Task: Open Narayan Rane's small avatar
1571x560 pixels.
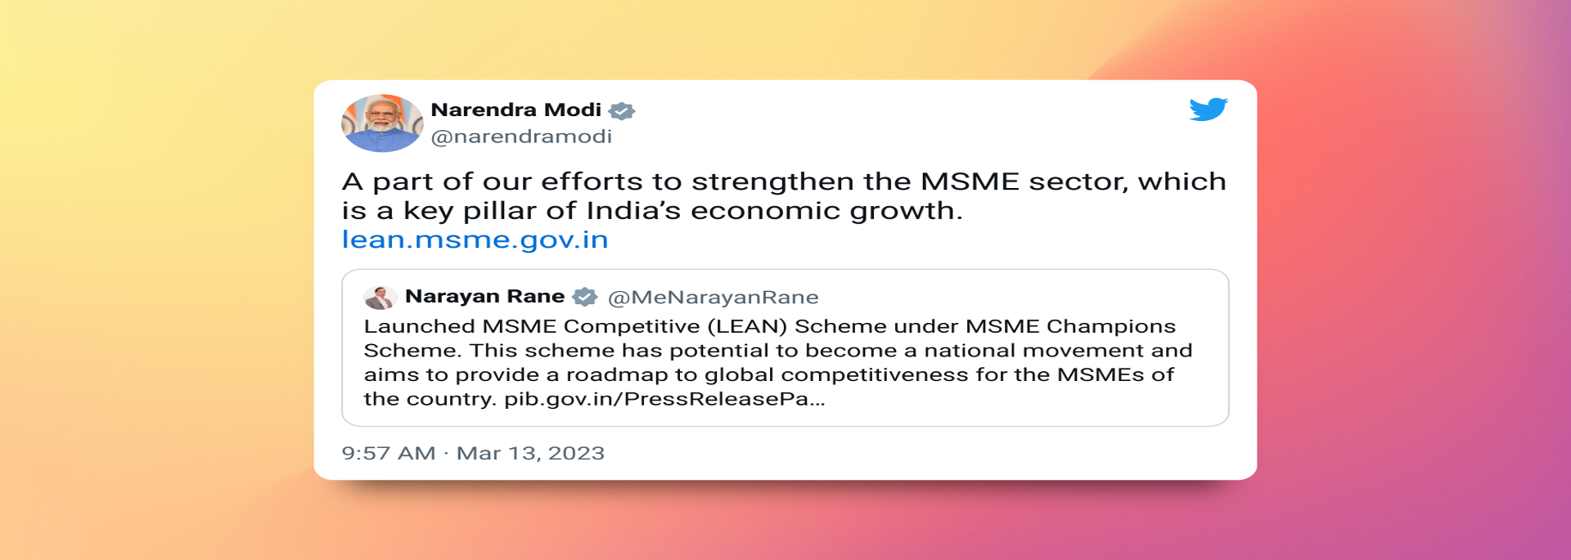Action: pyautogui.click(x=380, y=298)
